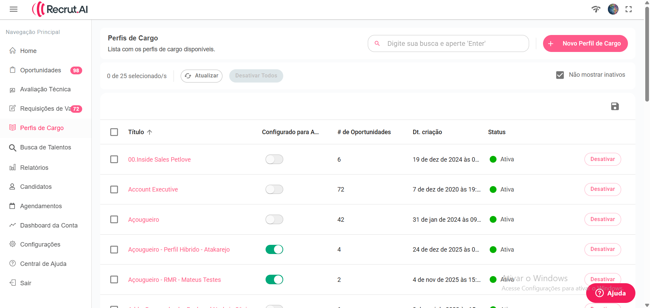This screenshot has width=650, height=308.
Task: Click the Agendamentos calendar icon
Action: point(13,206)
